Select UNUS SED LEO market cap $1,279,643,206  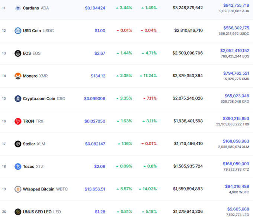pos(188,212)
